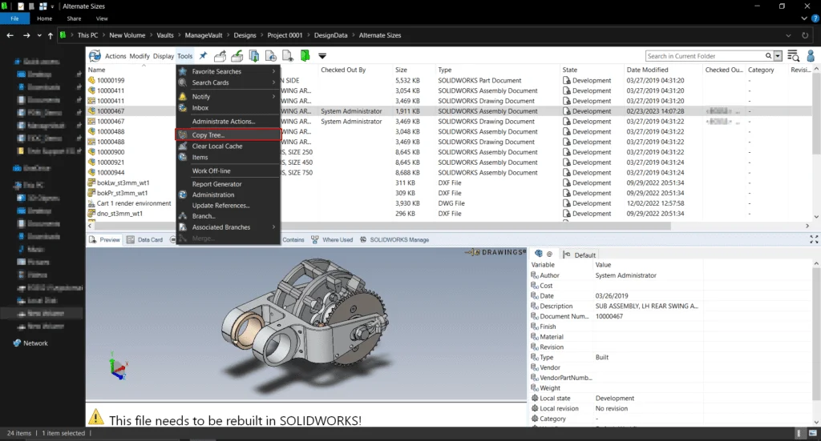Image resolution: width=821 pixels, height=441 pixels.
Task: Click DesignData in breadcrumb
Action: 330,35
